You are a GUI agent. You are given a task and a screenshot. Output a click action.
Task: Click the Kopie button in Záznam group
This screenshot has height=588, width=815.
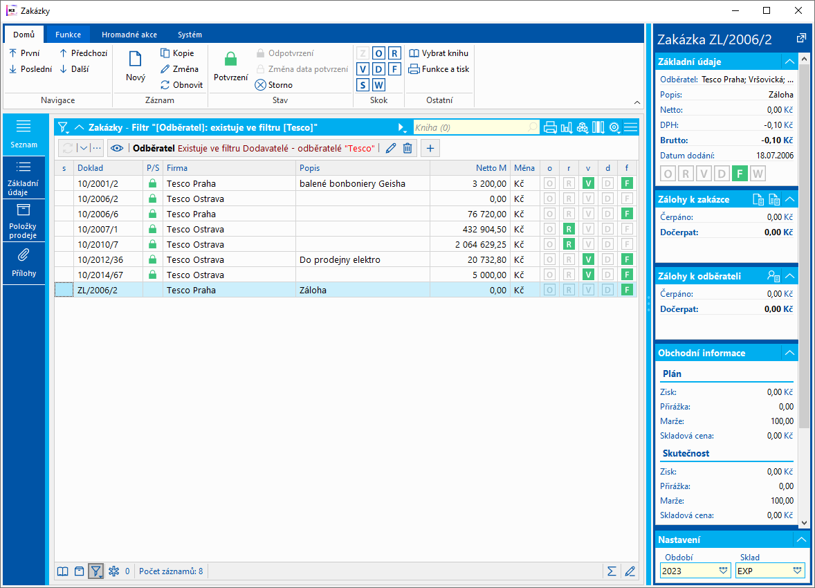point(177,53)
